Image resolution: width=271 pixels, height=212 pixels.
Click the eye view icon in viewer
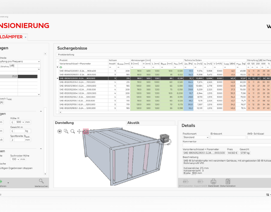point(60,131)
